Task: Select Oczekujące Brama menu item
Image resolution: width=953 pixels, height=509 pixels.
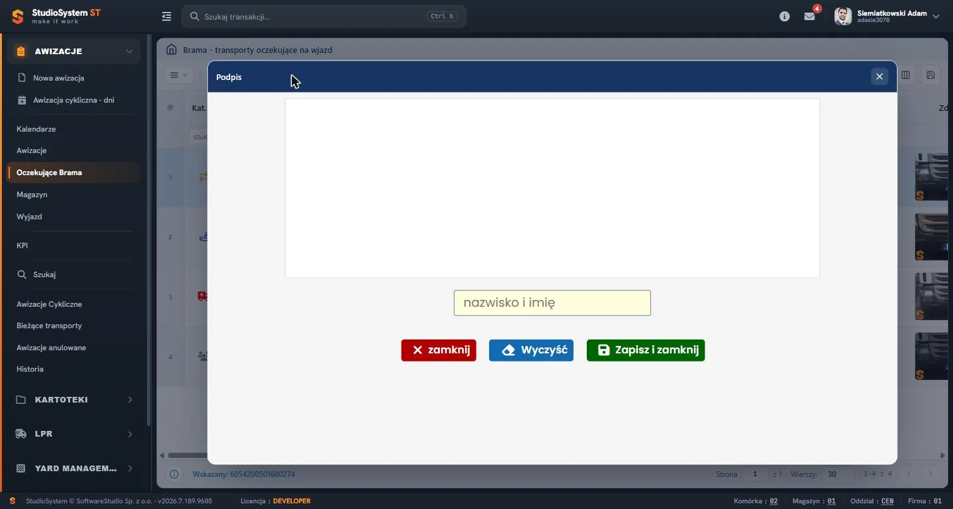Action: coord(73,173)
